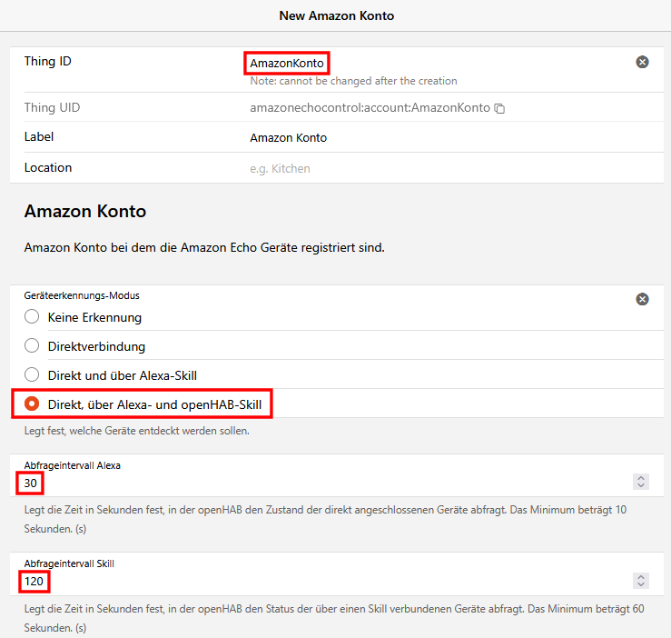Increase the Abfrageintervall Alexa value
This screenshot has width=671, height=638.
[641, 478]
